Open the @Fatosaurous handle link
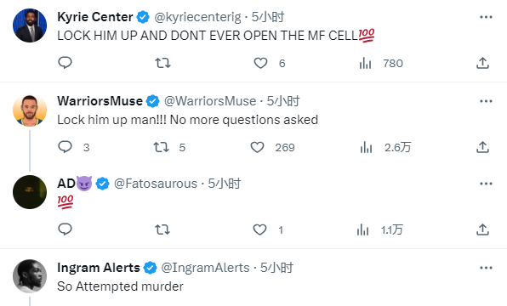The width and height of the screenshot is (507, 306). tap(156, 184)
